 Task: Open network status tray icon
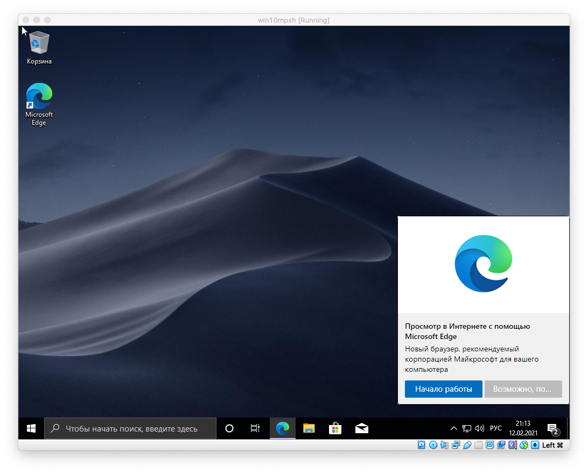(466, 428)
